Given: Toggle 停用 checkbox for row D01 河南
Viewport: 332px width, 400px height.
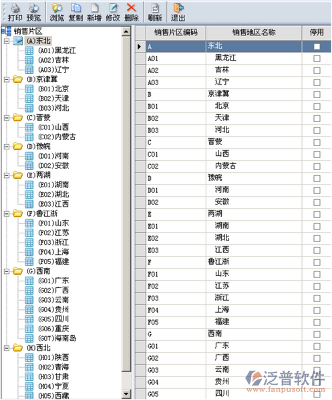Looking at the screenshot, I should click(317, 190).
